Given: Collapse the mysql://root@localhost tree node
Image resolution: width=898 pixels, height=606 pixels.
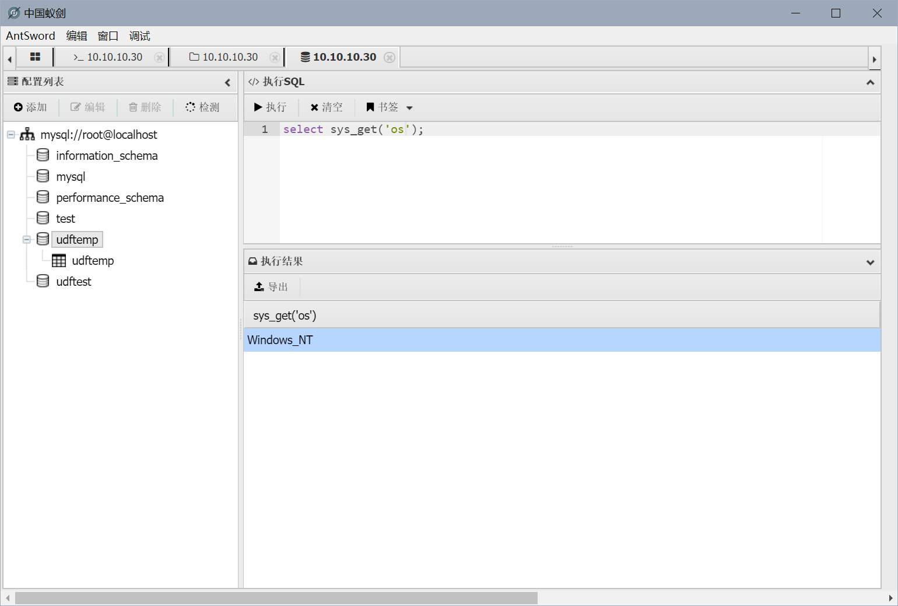Looking at the screenshot, I should point(11,135).
